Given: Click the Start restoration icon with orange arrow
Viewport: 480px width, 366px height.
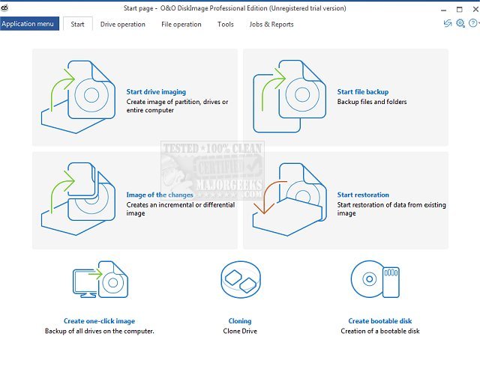Looking at the screenshot, I should [289, 199].
